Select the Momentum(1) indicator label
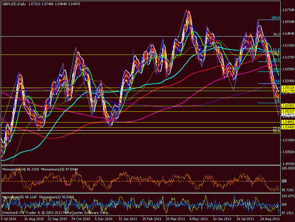 point(57,197)
